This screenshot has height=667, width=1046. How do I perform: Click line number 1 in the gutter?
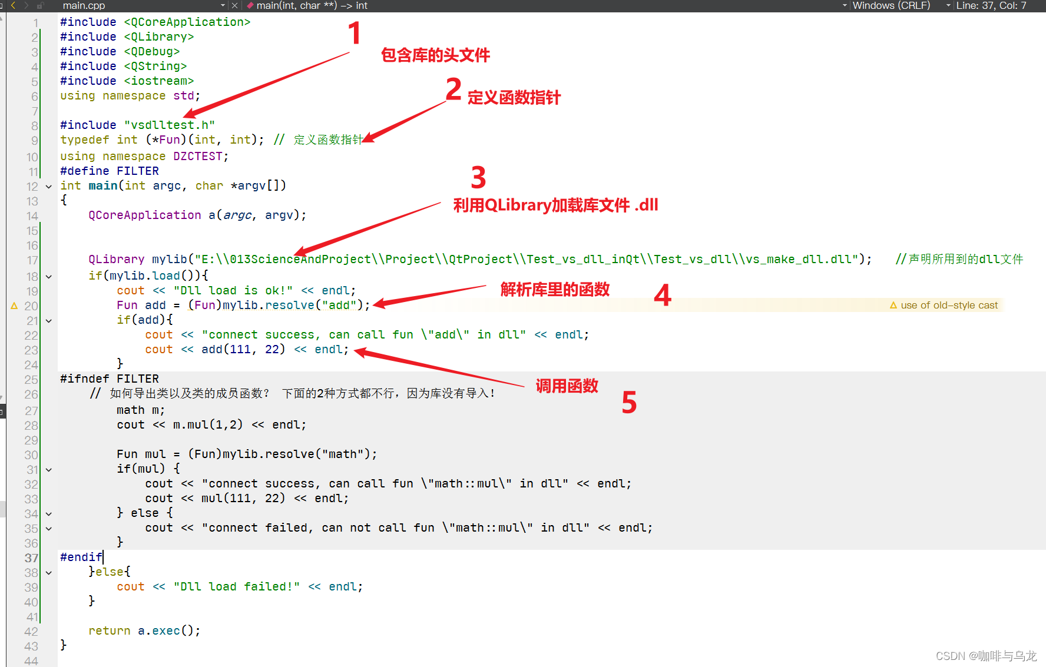click(35, 23)
